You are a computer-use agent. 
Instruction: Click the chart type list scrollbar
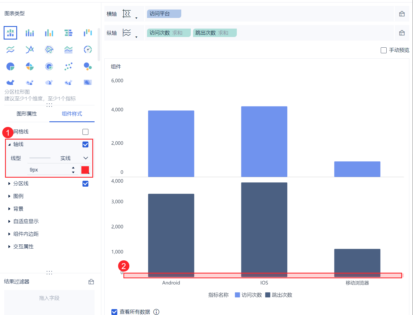click(x=99, y=44)
